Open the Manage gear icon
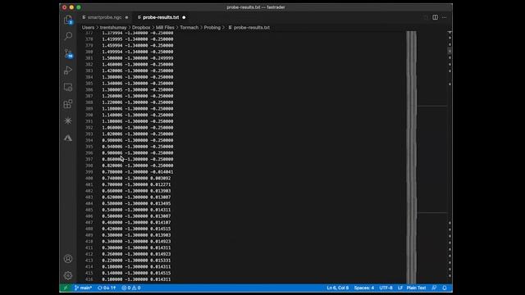Screen dimensions: 525x295 (68, 275)
